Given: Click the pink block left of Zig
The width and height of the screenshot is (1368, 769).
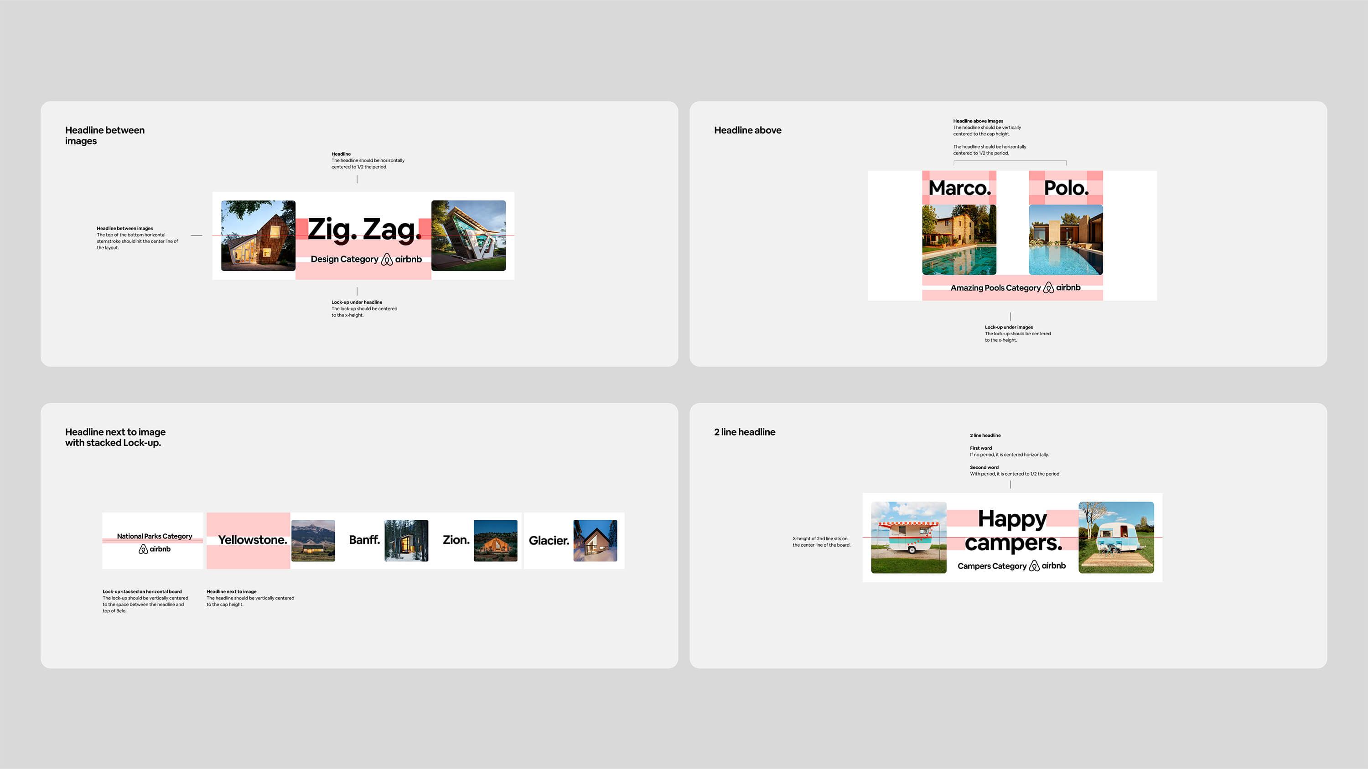Looking at the screenshot, I should (x=301, y=229).
